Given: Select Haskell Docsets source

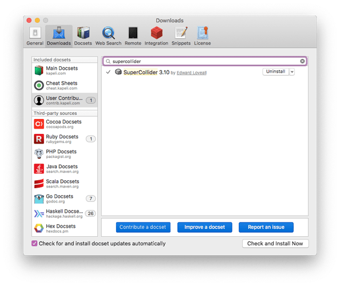Looking at the screenshot, I should (x=65, y=213).
